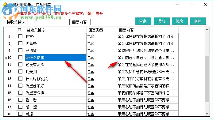
Task: Click the scrollbar up arrow
Action: click(x=207, y=30)
